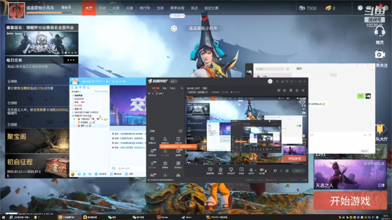The height and width of the screenshot is (220, 392).
Task: Click the player avatar emblem top left
Action: [17, 10]
